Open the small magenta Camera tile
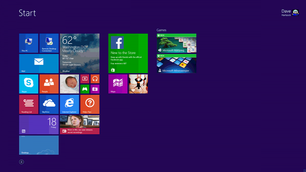306x172 pixels. [x=95, y=89]
